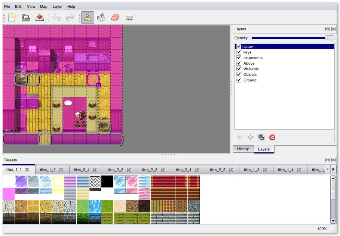The height and width of the screenshot is (236, 340).
Task: Create a new map with New icon
Action: pyautogui.click(x=12, y=18)
